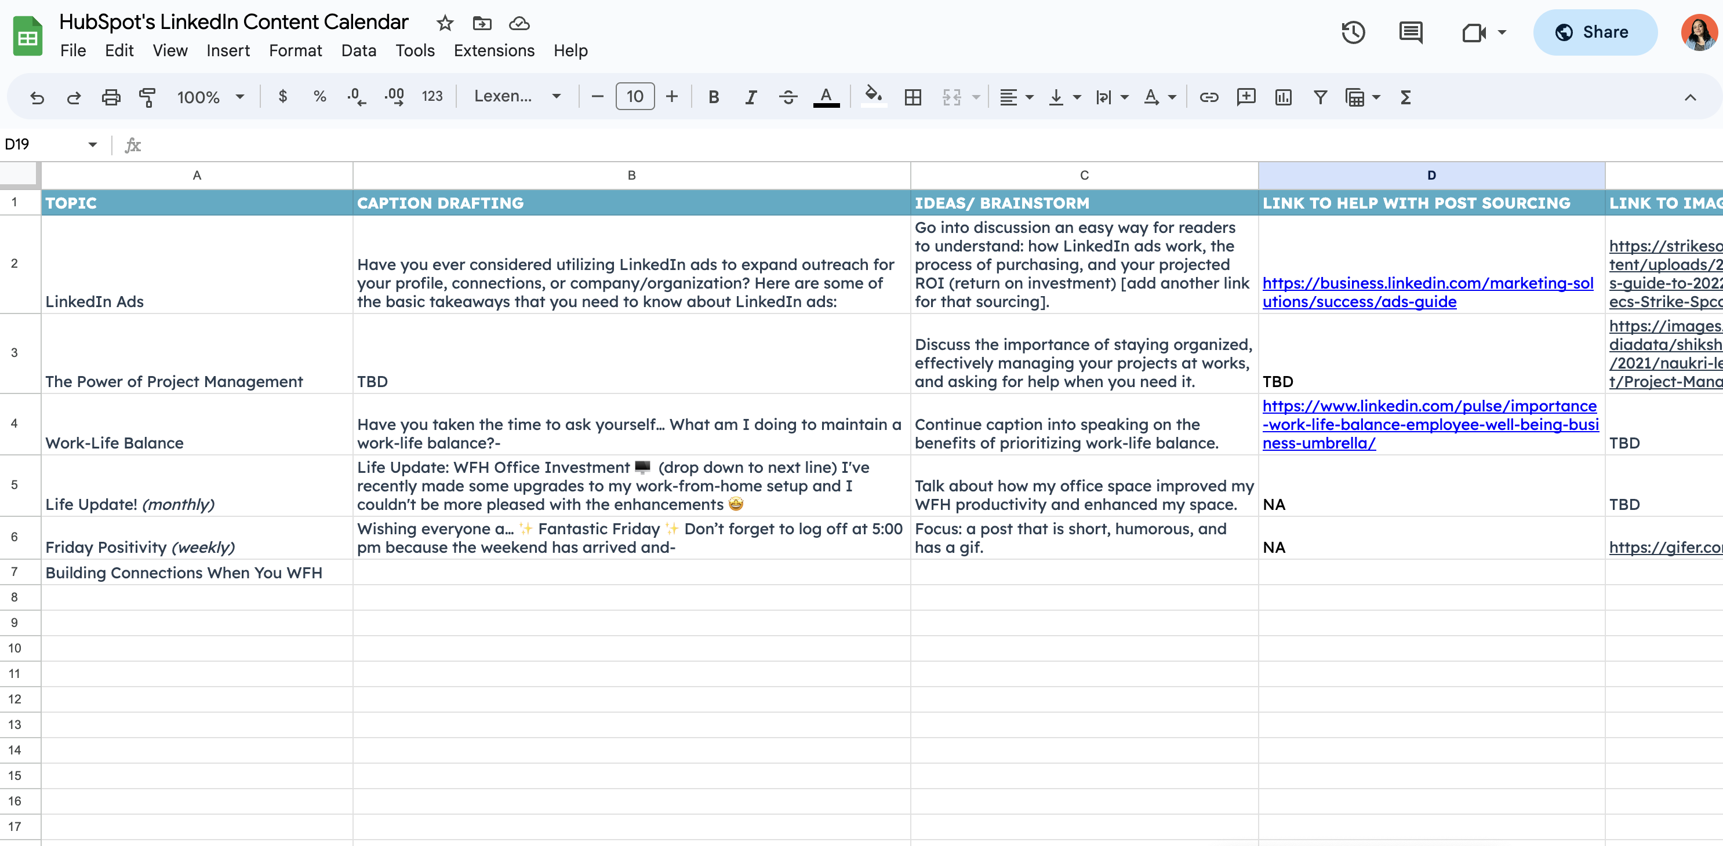Screen dimensions: 1723x846
Task: Toggle bold formatting
Action: (714, 98)
